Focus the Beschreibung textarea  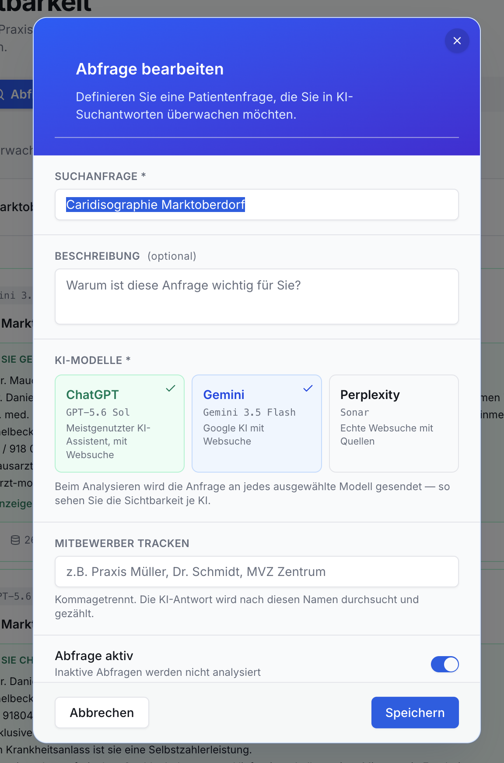256,297
